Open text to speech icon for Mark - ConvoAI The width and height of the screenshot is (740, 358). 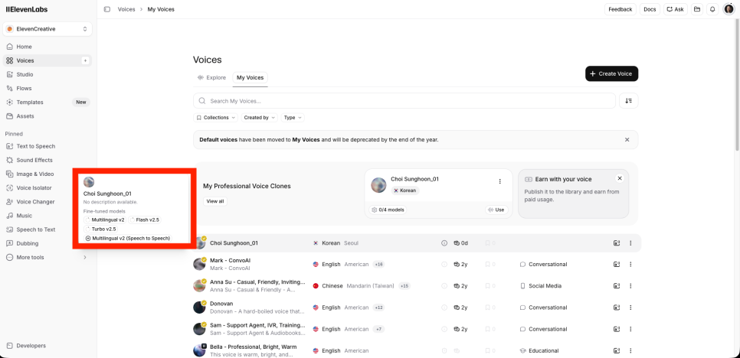[x=617, y=265]
